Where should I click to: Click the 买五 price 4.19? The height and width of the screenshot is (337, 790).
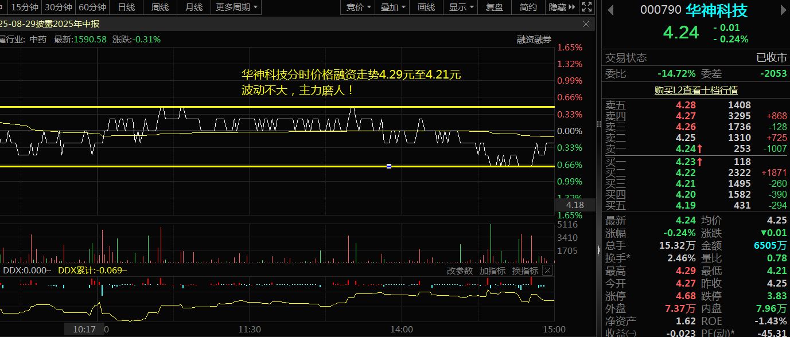(x=686, y=205)
